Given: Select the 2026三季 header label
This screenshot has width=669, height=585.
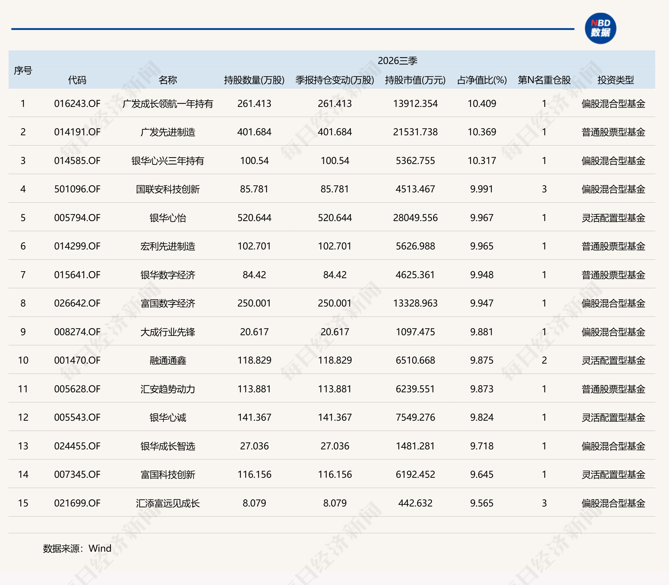Looking at the screenshot, I should [398, 61].
